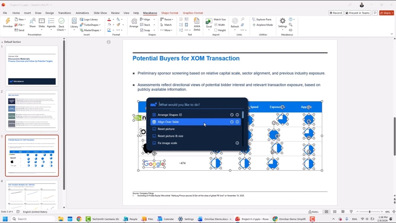The image size is (396, 223).
Task: Open Logo Library
Action: click(x=88, y=20)
